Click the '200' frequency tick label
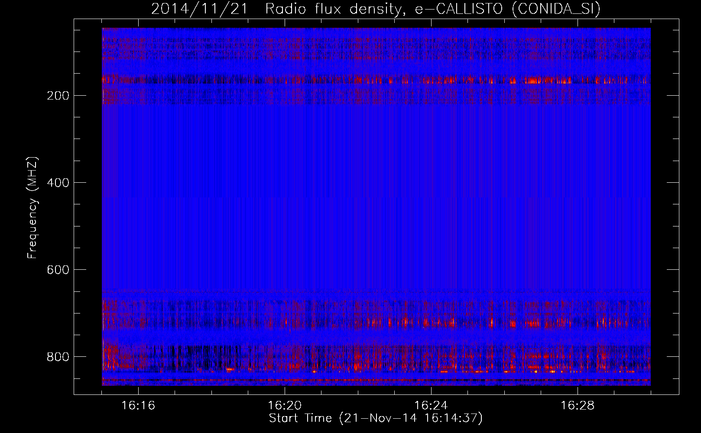This screenshot has height=433, width=701. pos(58,96)
